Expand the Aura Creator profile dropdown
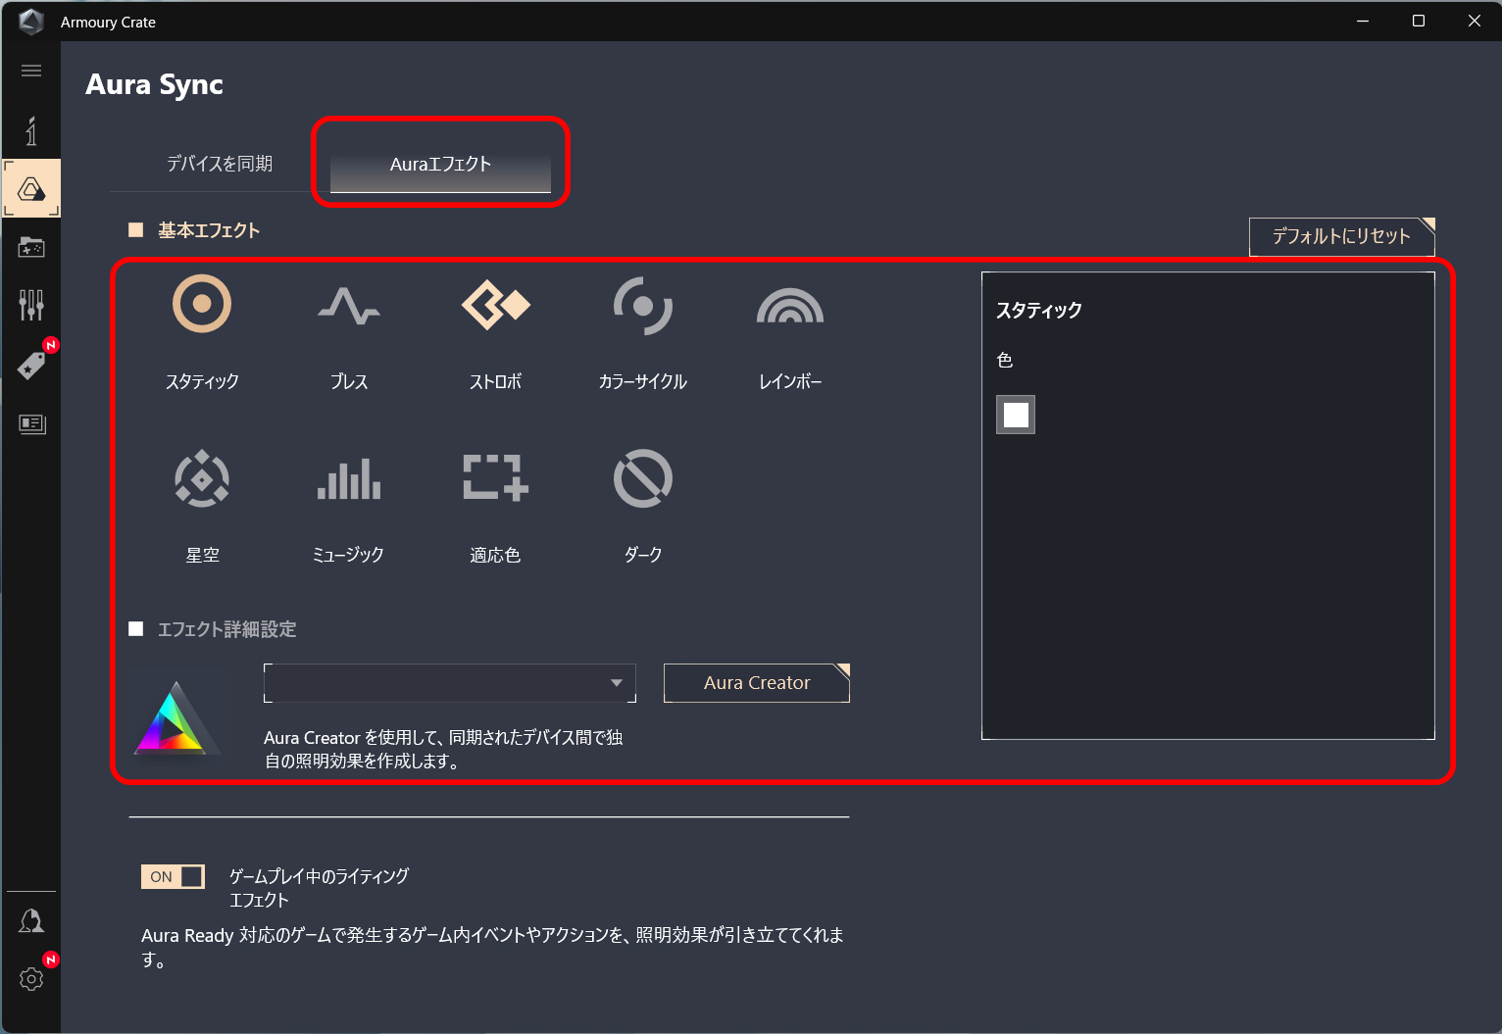The image size is (1502, 1034). click(x=450, y=683)
